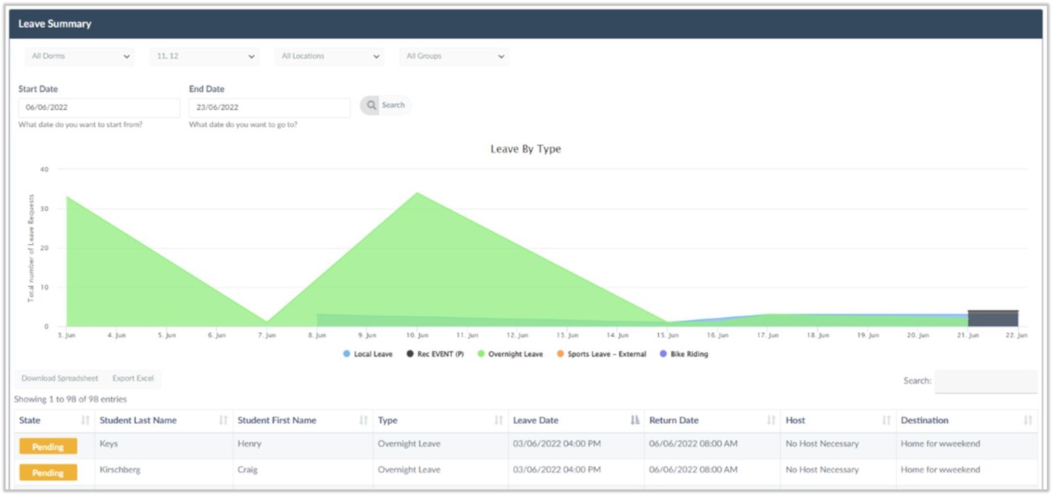Toggle Sports Leave - External legend swatch

pyautogui.click(x=560, y=354)
